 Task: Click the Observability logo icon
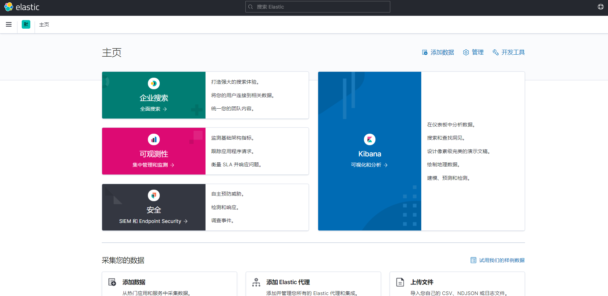[x=154, y=140]
